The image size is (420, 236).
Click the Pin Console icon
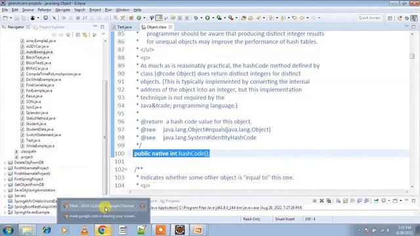pyautogui.click(x=376, y=201)
